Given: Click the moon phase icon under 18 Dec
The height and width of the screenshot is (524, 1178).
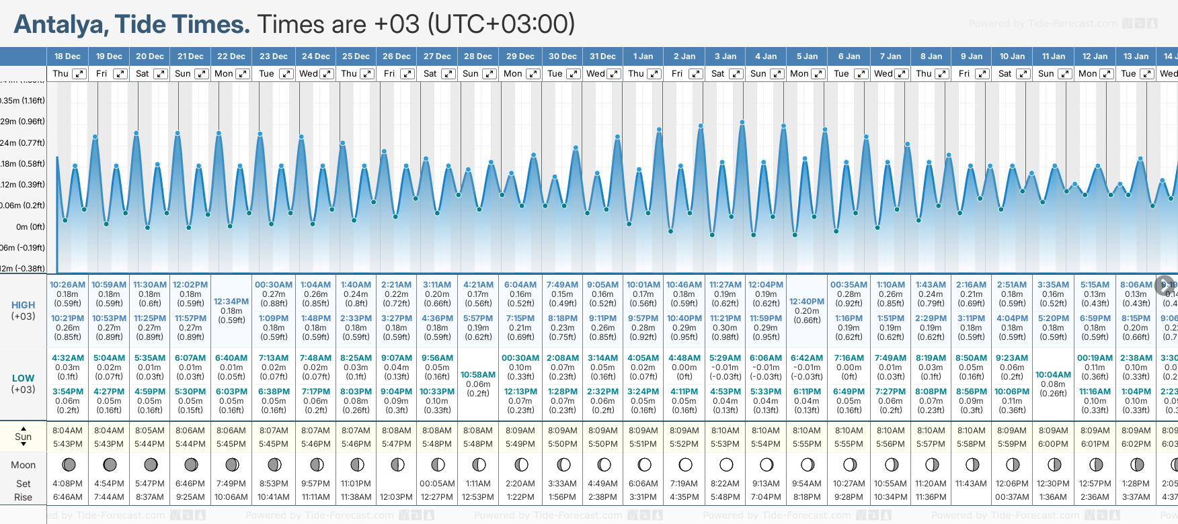Looking at the screenshot, I should [68, 464].
